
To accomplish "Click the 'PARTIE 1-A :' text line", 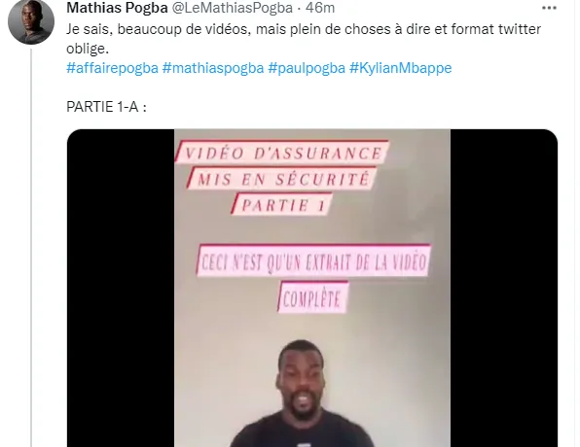I will pos(106,107).
